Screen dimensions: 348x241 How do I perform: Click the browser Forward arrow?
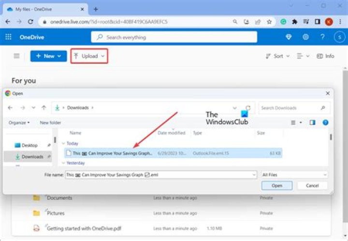(x=19, y=22)
